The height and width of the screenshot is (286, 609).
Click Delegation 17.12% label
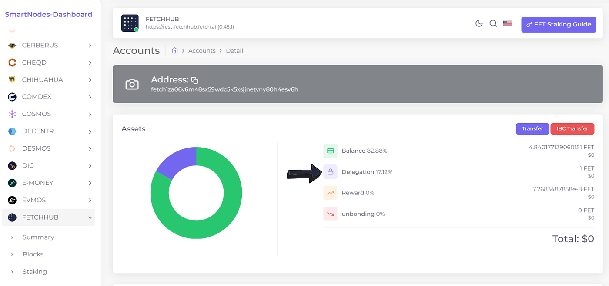coord(367,172)
